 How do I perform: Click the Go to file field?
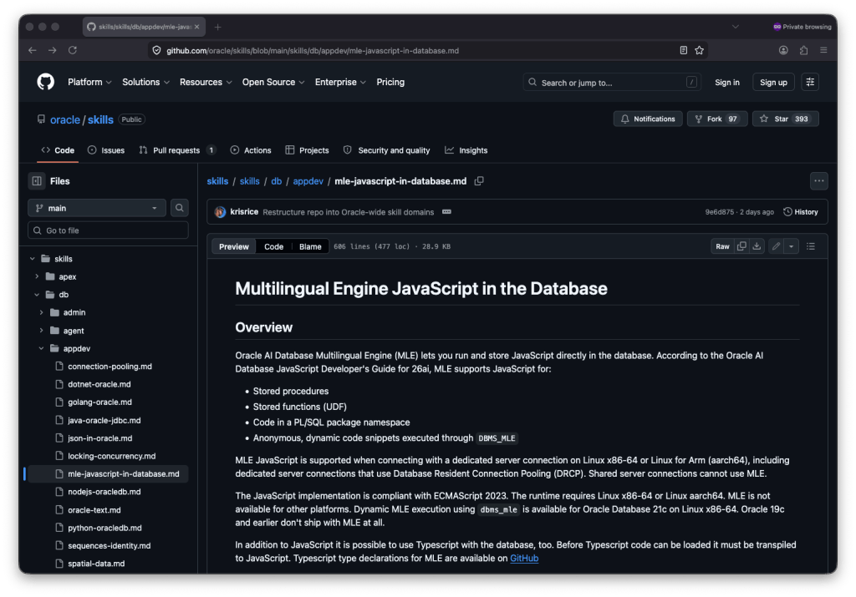click(109, 230)
